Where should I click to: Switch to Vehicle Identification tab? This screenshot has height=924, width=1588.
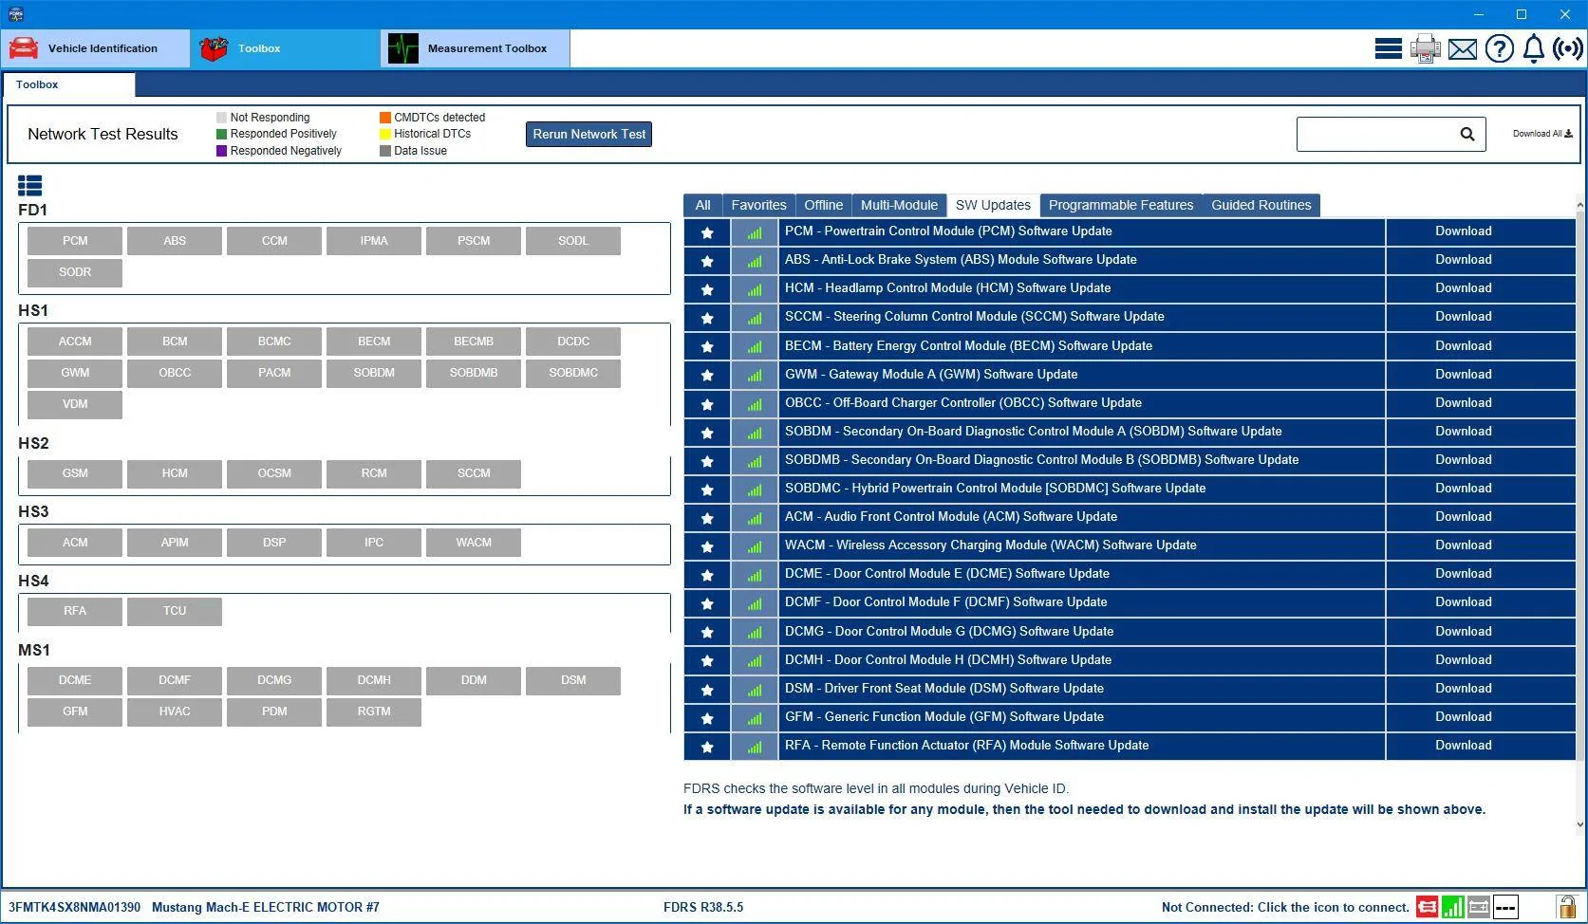click(95, 48)
